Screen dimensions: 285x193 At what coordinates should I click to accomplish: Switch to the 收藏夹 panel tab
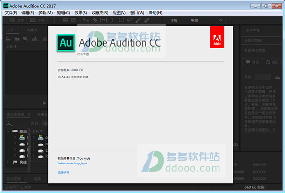click(x=32, y=30)
